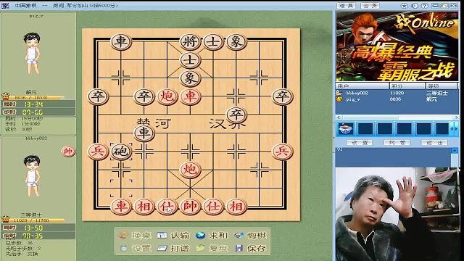Select the red 炮 above the 帥
This screenshot has width=464, height=261.
(x=190, y=170)
